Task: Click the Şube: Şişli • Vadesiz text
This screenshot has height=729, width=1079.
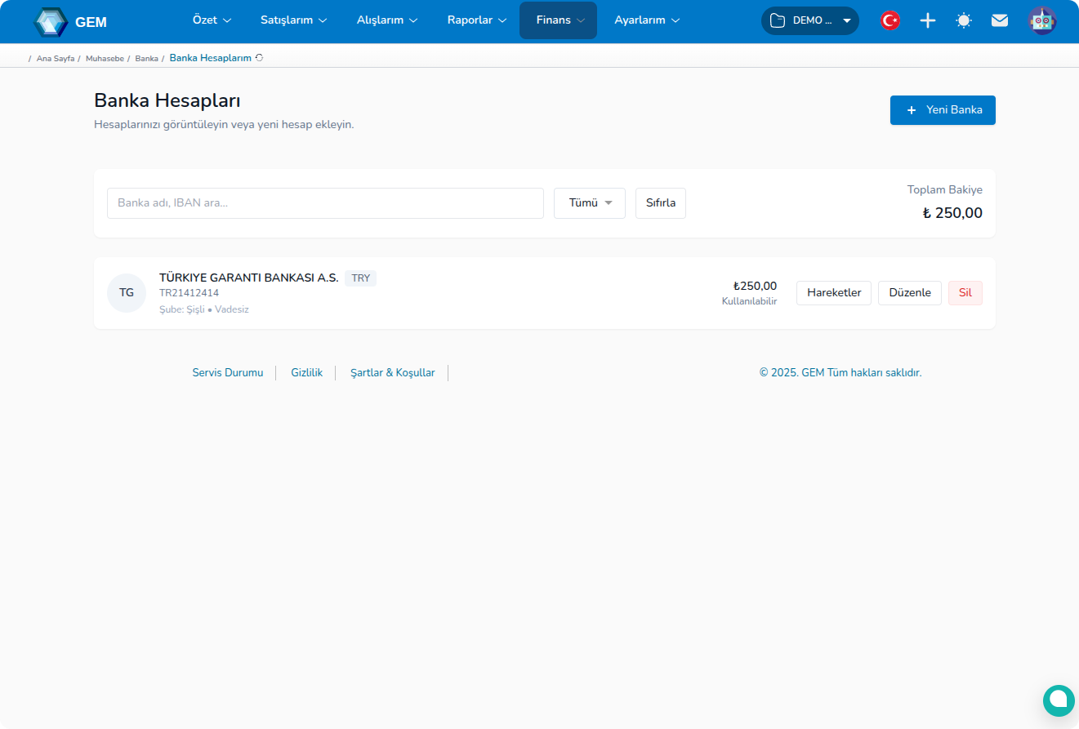Action: tap(204, 309)
